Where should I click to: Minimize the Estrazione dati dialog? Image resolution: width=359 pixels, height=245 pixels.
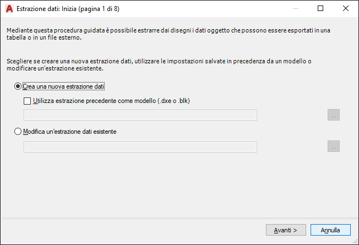click(x=295, y=9)
